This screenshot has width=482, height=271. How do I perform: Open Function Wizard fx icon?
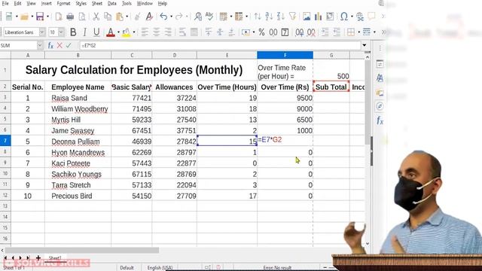pyautogui.click(x=50, y=45)
